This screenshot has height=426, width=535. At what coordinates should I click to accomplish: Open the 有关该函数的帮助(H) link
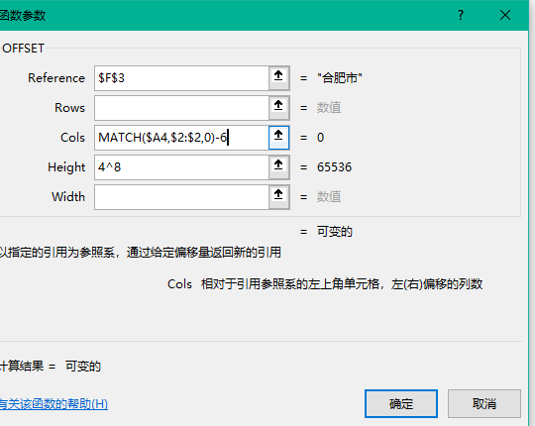tap(53, 404)
